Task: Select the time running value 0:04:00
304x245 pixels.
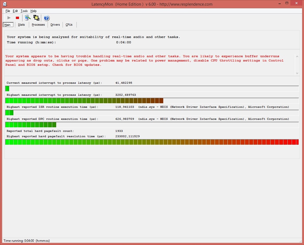Action: [x=124, y=42]
